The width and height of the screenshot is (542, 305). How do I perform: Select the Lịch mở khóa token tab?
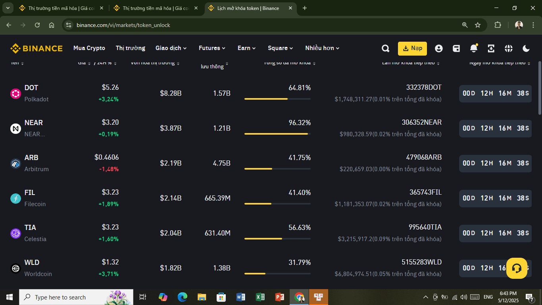[x=250, y=8]
